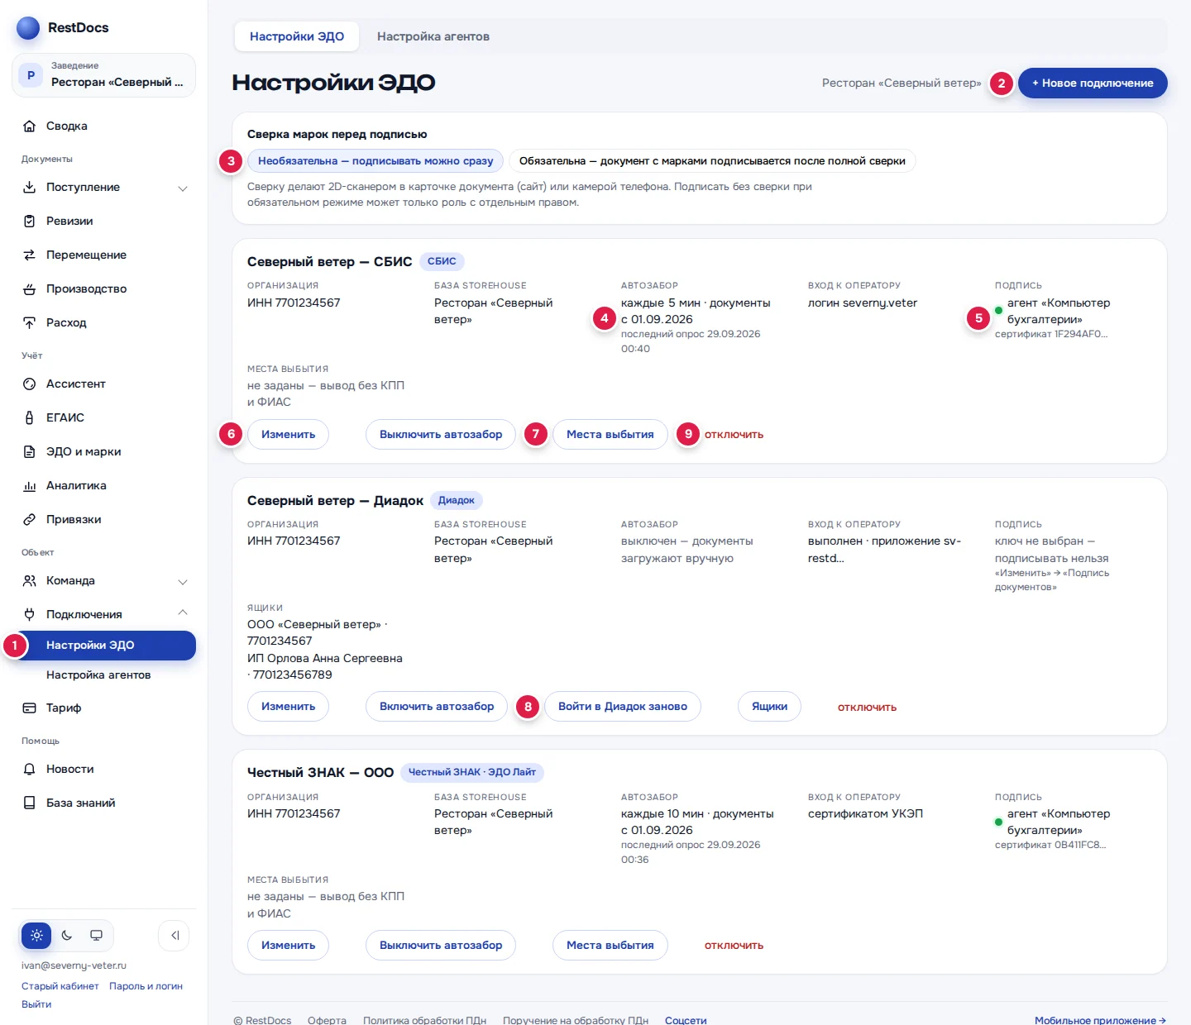This screenshot has height=1025, width=1191.
Task: Open Ящики for the Диадок connection
Action: 769,707
